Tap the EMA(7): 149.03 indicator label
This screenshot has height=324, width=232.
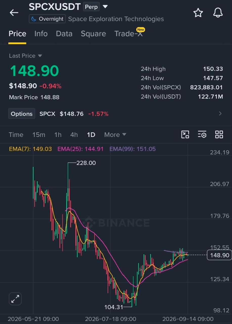30,149
